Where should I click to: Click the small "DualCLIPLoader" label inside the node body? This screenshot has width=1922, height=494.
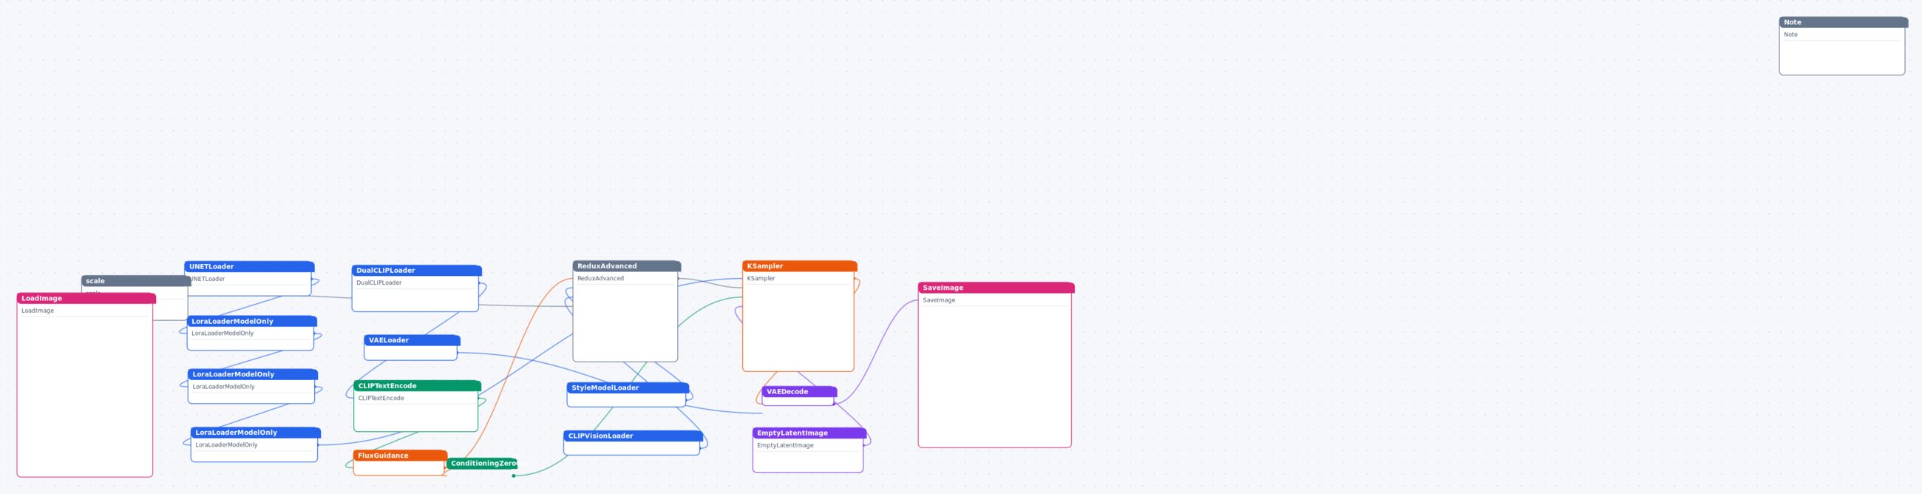point(379,282)
